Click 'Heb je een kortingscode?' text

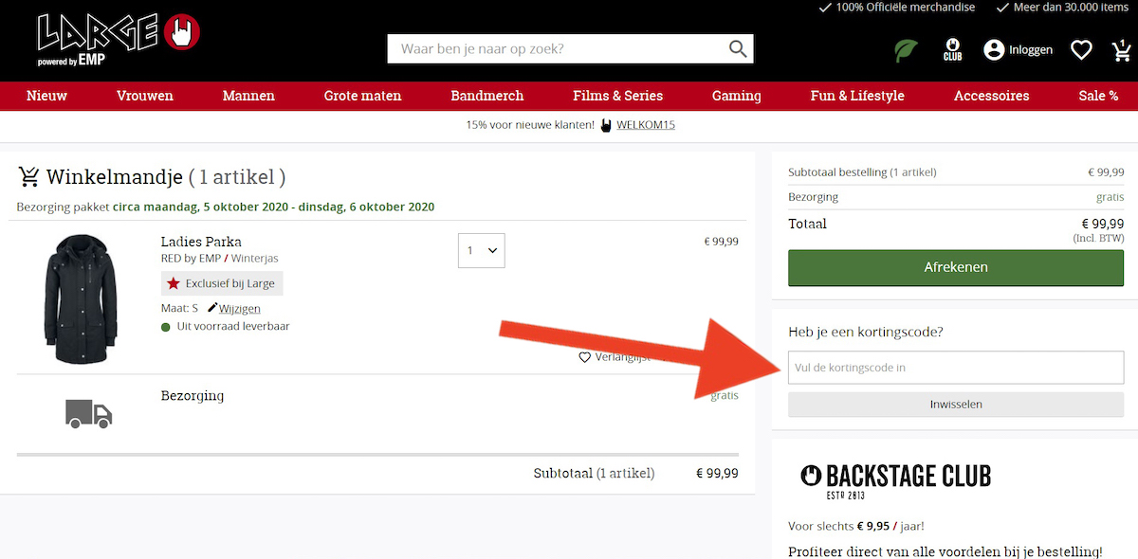(866, 332)
